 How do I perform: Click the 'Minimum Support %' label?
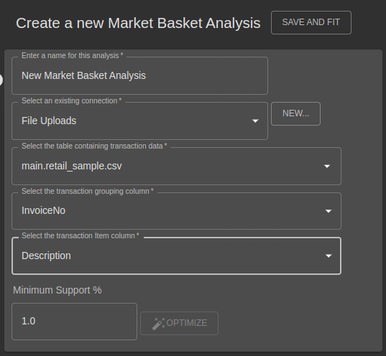[58, 291]
